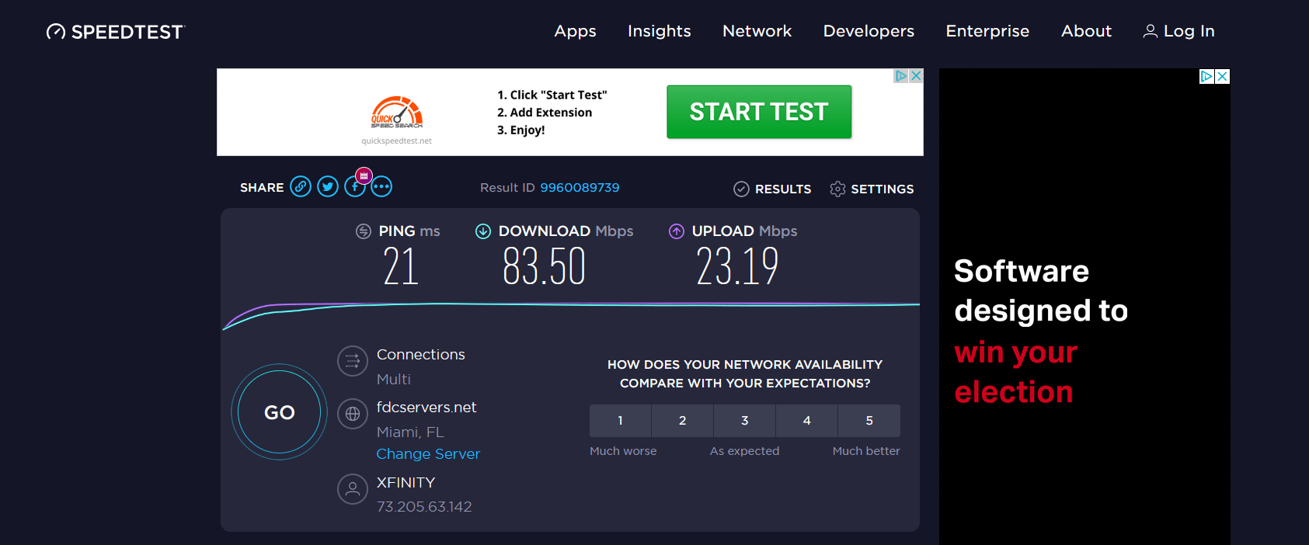
Task: Click Change Server link
Action: [x=428, y=454]
